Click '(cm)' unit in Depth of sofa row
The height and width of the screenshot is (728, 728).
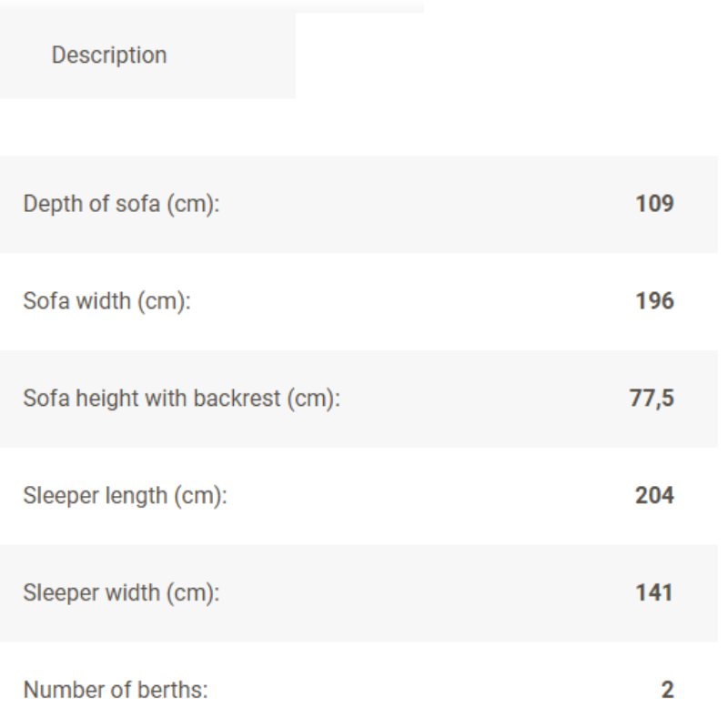(x=198, y=205)
